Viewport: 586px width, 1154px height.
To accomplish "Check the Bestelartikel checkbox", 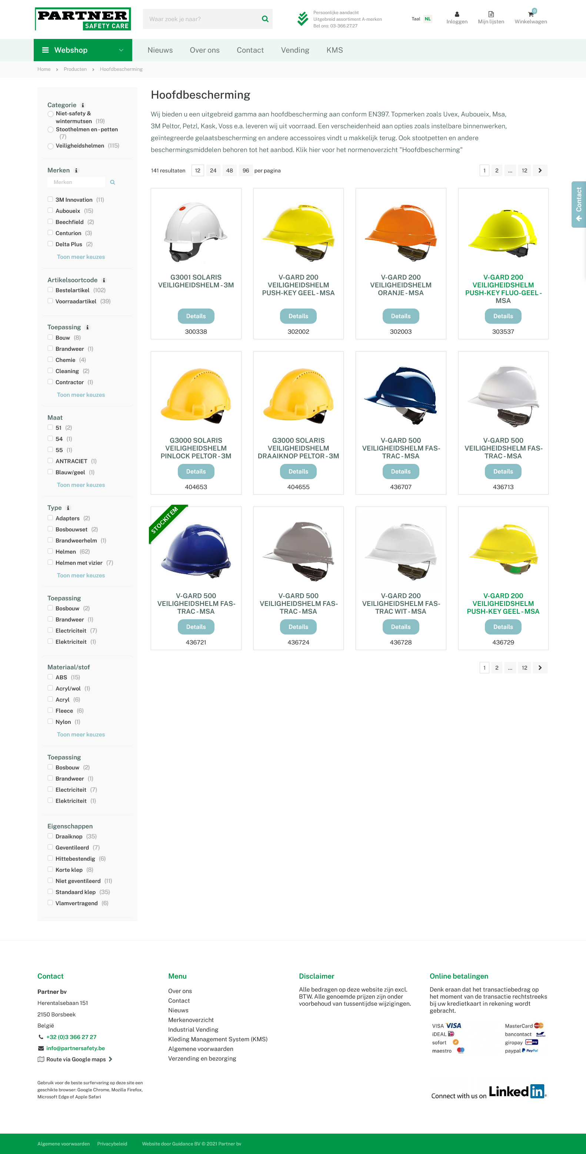I will pyautogui.click(x=50, y=290).
